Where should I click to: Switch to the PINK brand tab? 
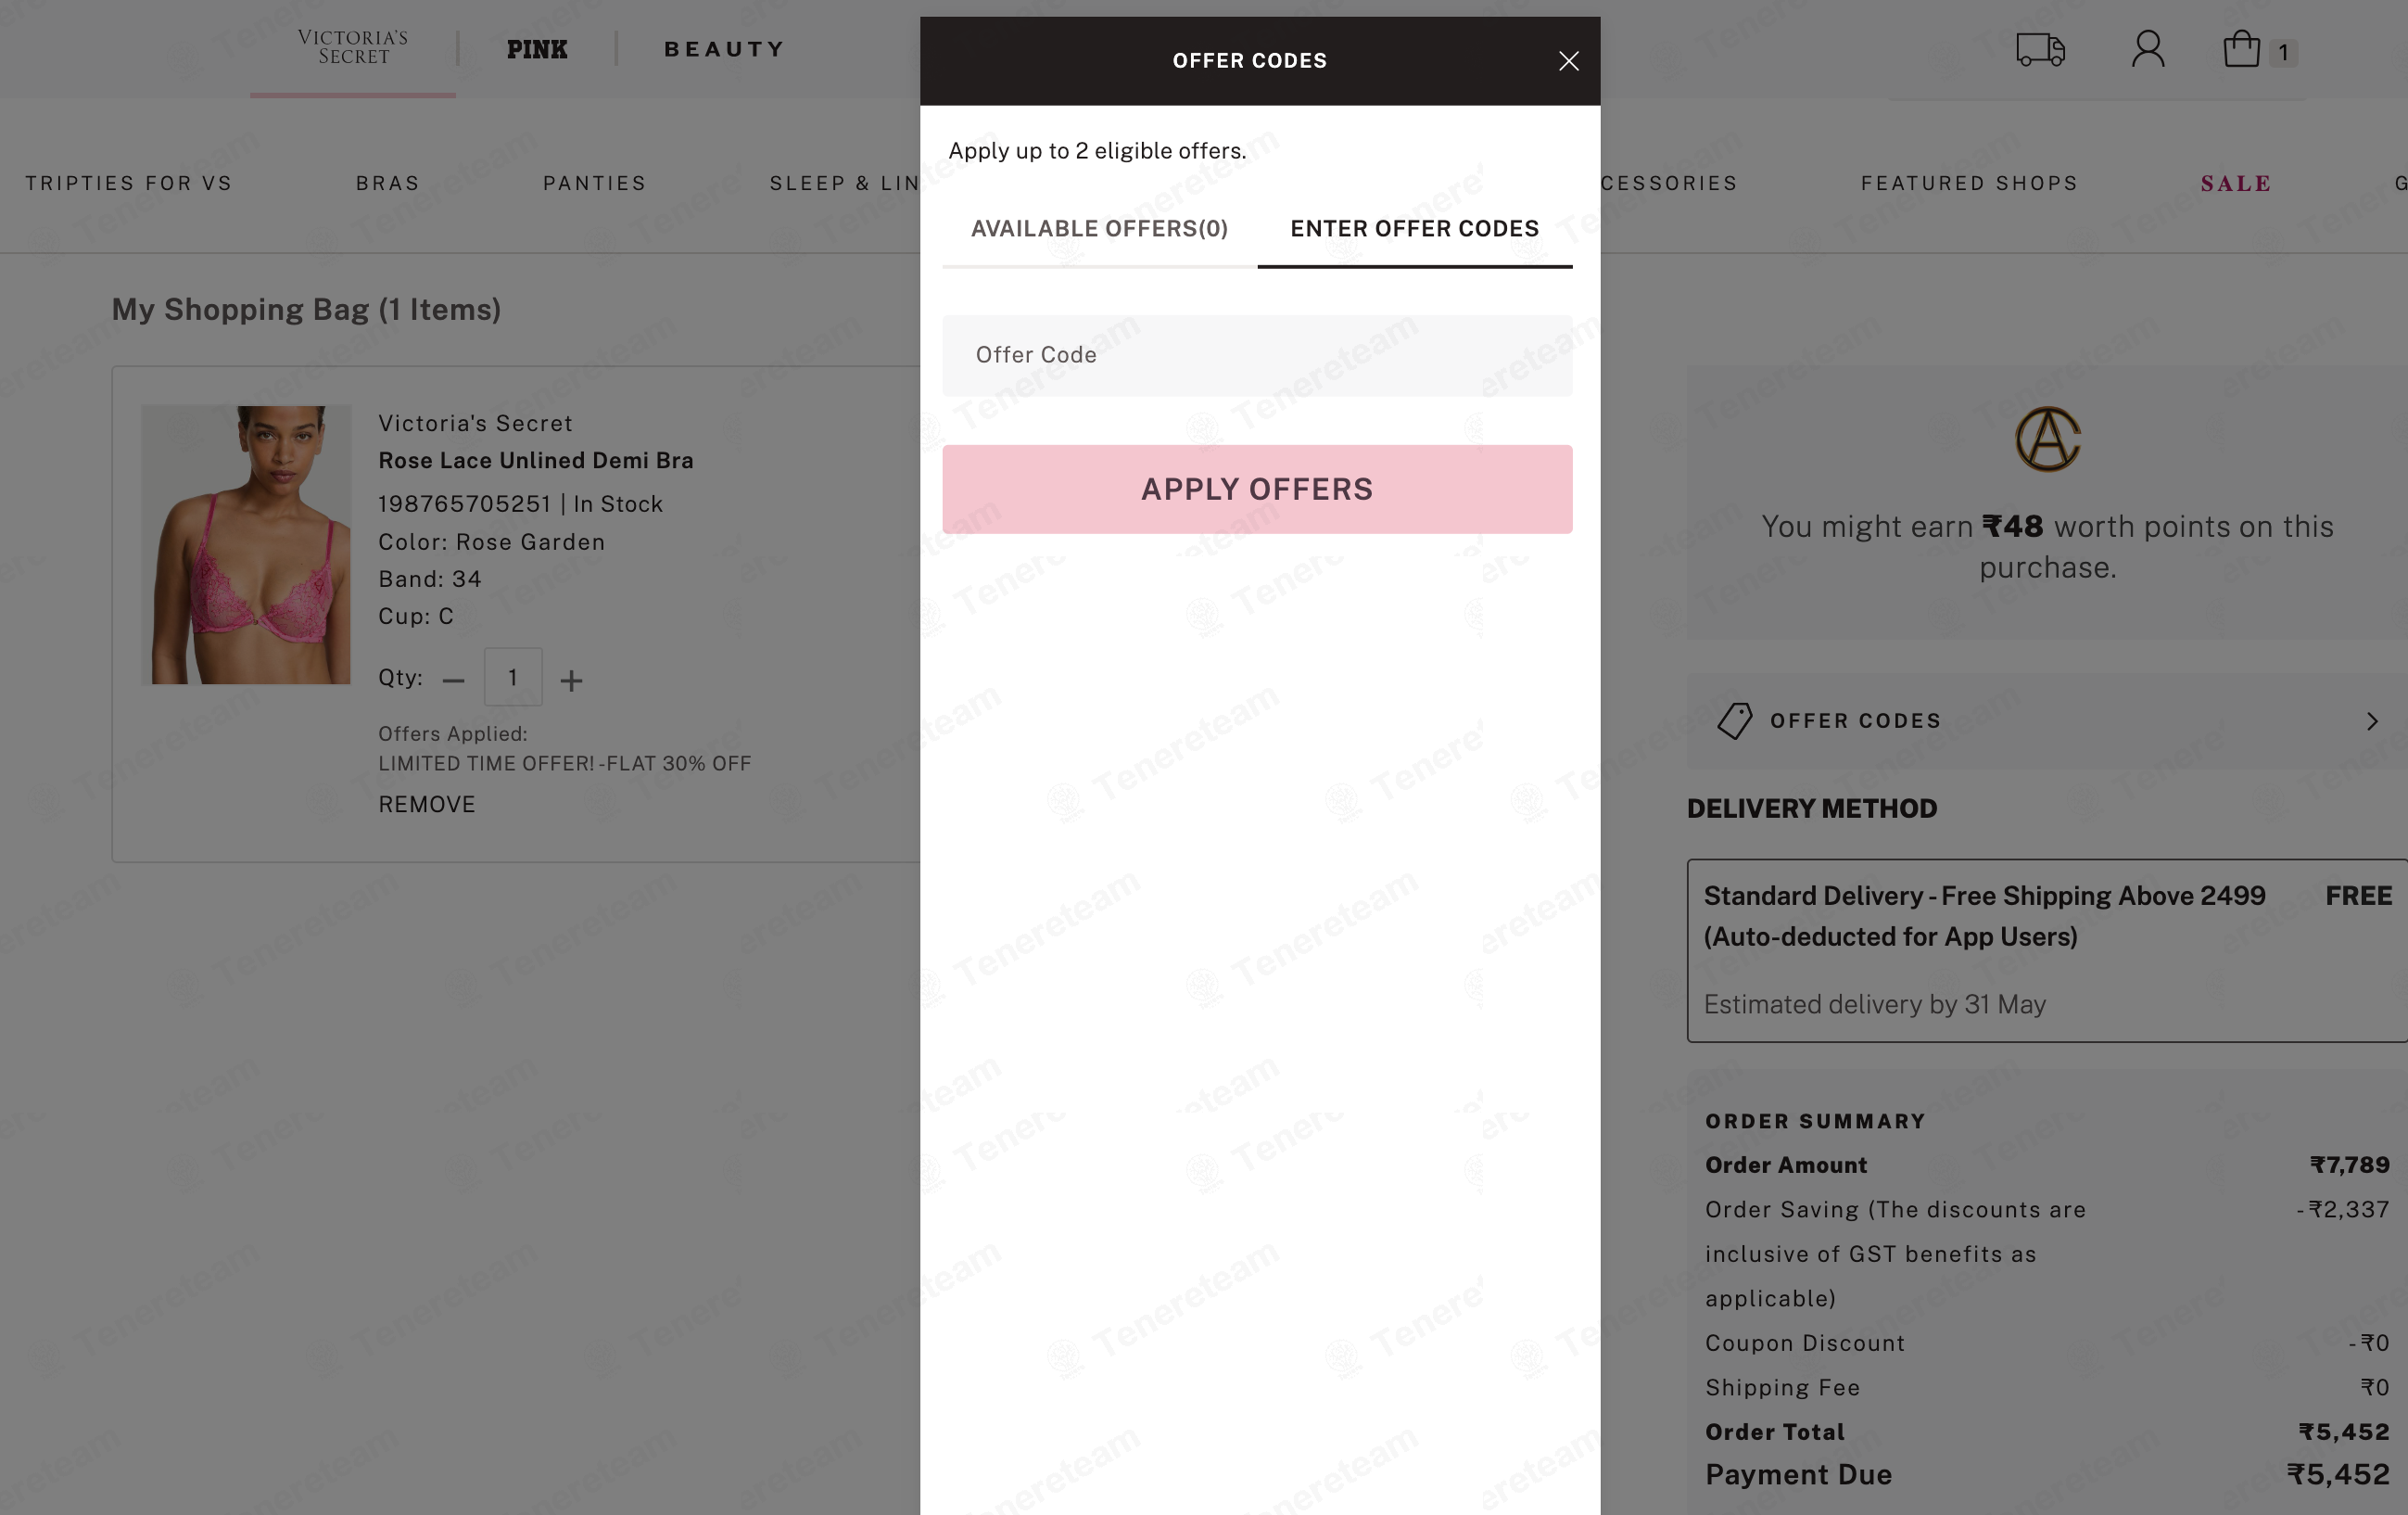coord(537,49)
